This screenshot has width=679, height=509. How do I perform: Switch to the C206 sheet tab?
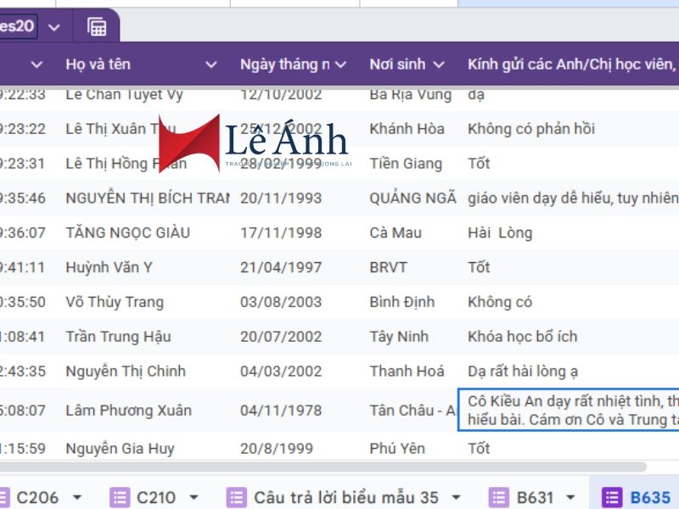(36, 497)
